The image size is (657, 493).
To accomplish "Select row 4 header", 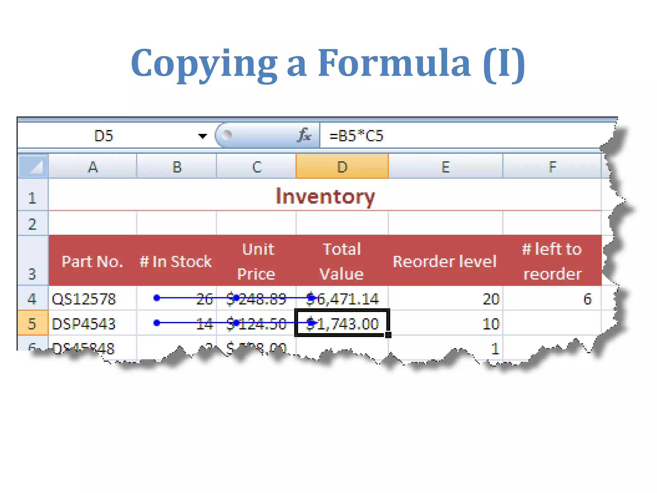I will [33, 298].
